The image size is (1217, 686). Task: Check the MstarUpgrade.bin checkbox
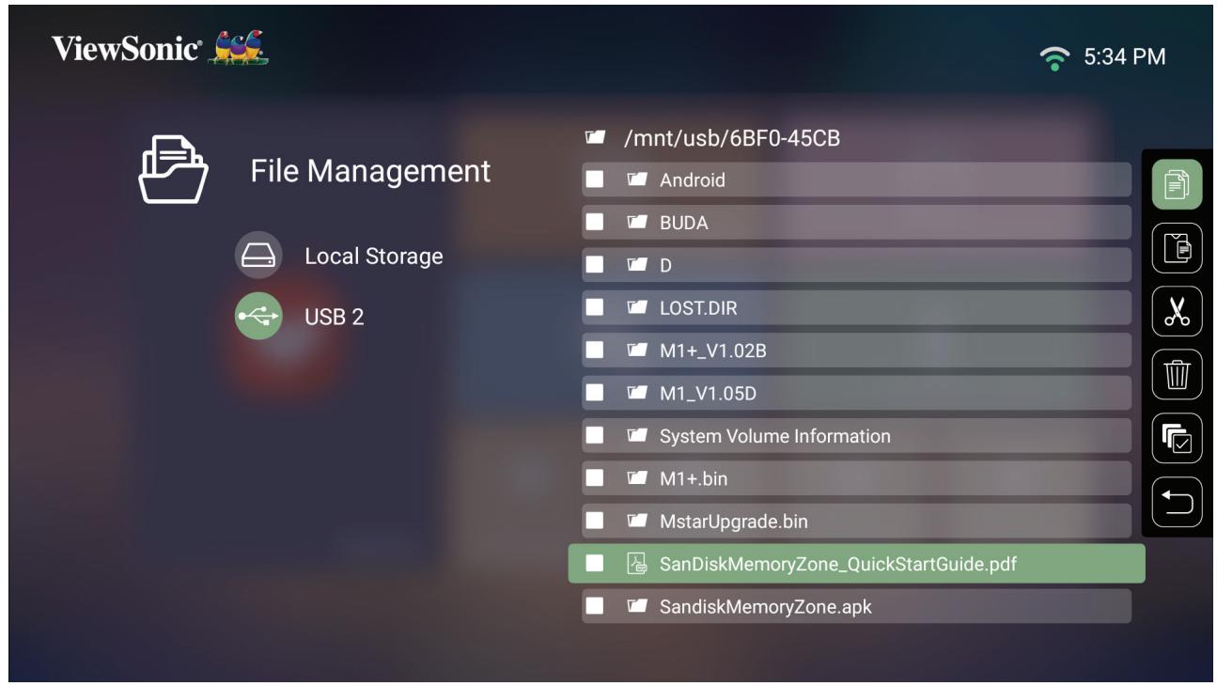(x=594, y=521)
